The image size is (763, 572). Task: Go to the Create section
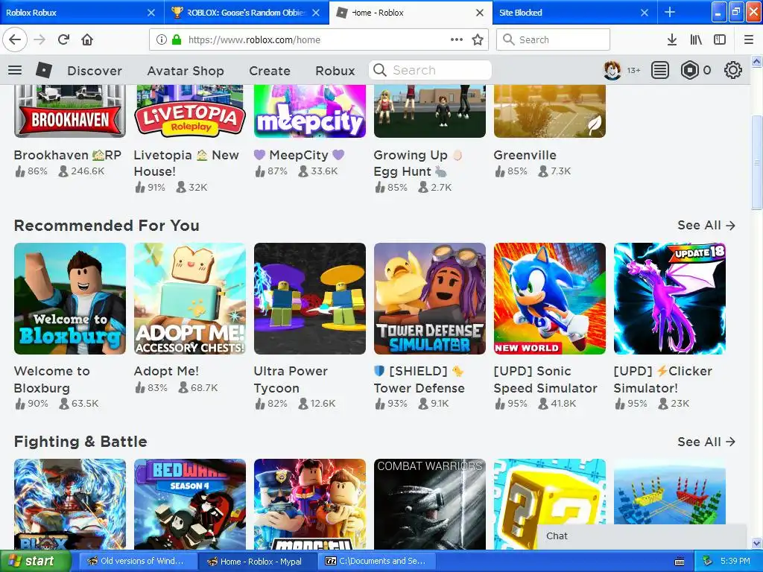point(270,71)
